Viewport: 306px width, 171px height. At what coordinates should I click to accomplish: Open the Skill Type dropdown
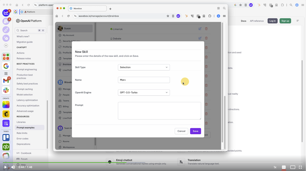pos(144,67)
